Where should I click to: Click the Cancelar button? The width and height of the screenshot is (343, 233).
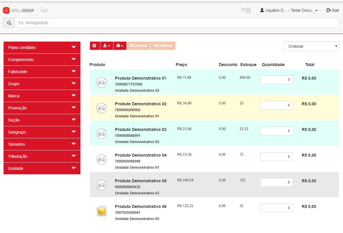[x=138, y=46]
